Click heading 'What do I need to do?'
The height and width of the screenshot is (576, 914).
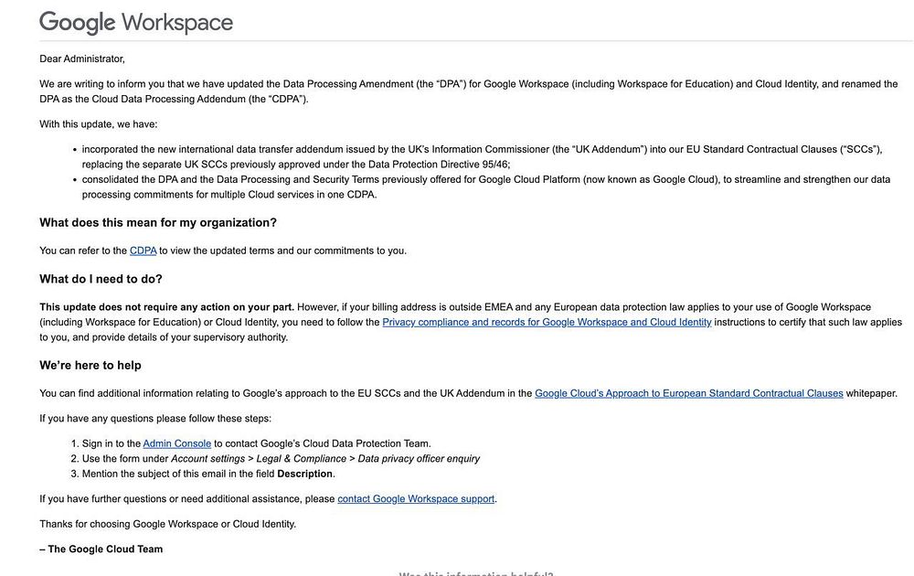[101, 279]
